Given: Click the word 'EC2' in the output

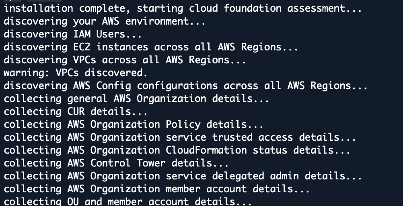Looking at the screenshot, I should pyautogui.click(x=76, y=47).
